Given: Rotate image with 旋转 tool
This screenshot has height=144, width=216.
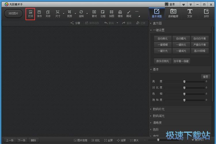Looking at the screenshot, I should (81, 14).
